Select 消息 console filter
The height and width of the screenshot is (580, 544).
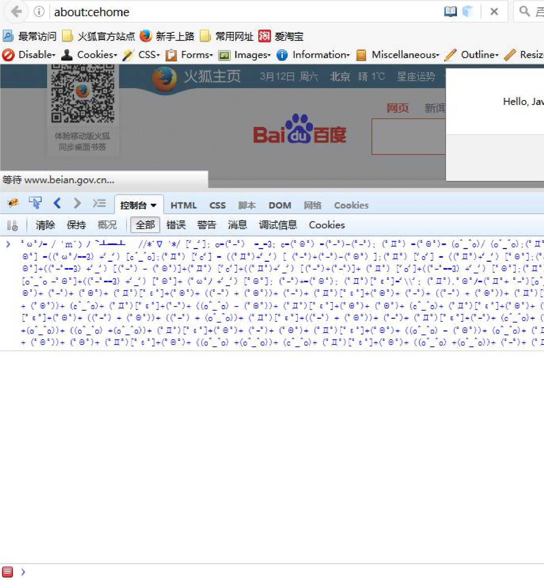[x=237, y=225]
